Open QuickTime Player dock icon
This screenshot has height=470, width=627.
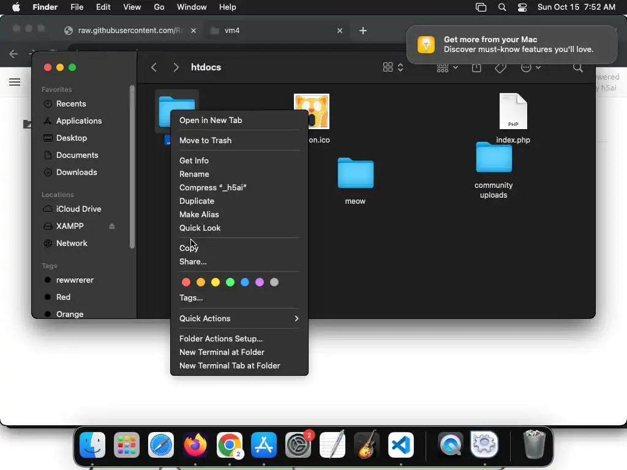coord(451,445)
